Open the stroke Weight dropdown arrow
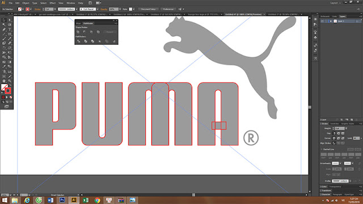Image resolution: width=363 pixels, height=204 pixels. 346,129
